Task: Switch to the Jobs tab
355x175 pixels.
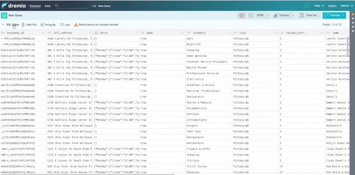Action: tap(47, 6)
